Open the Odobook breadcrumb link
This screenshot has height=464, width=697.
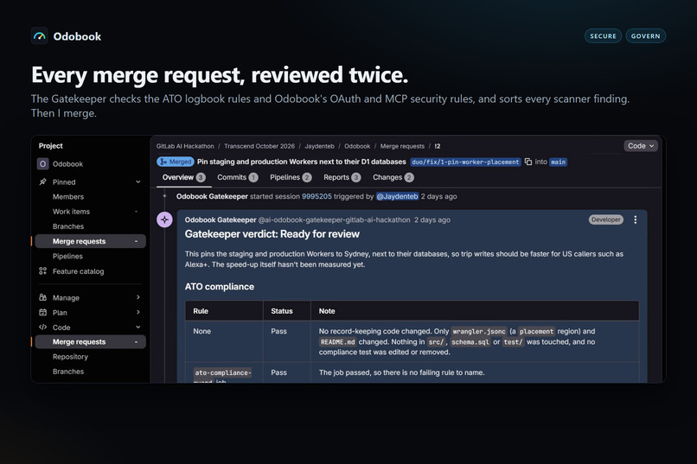[357, 146]
